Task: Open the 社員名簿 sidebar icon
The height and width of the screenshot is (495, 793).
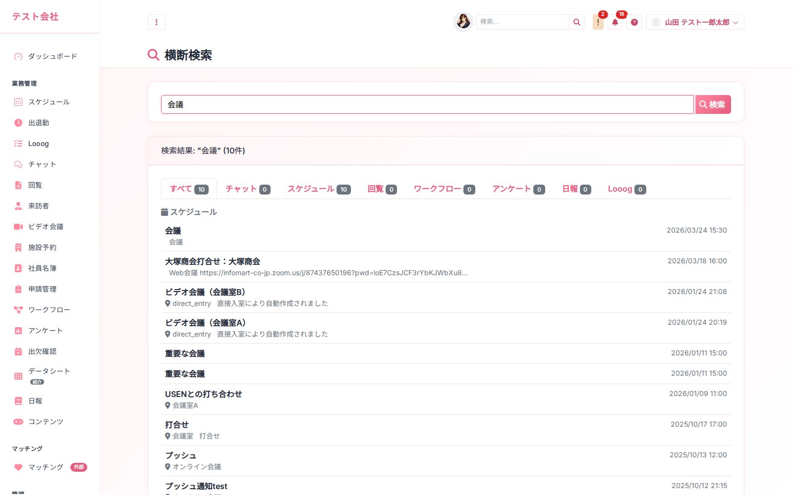Action: pos(18,268)
